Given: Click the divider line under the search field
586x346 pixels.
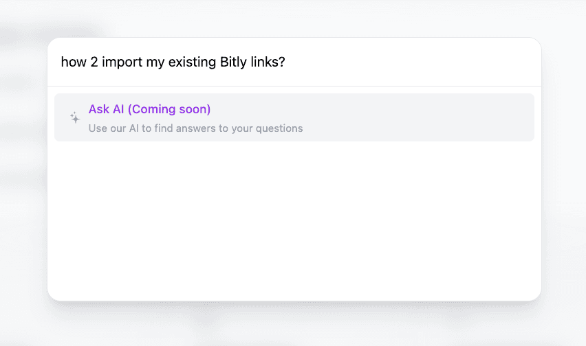Looking at the screenshot, I should click(x=294, y=86).
